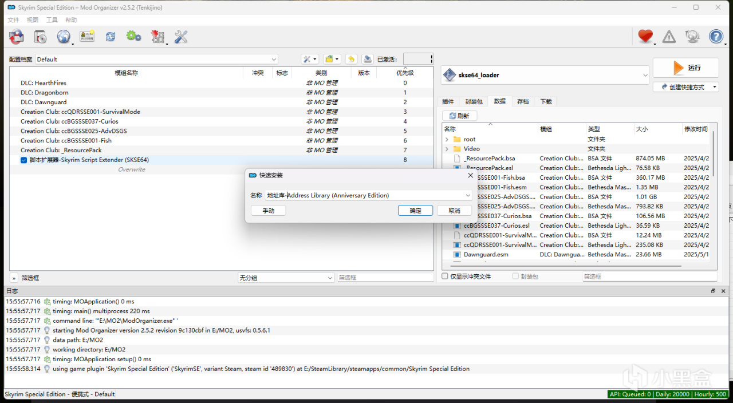Select the Overwrite row in mod list
Viewport: 733px width, 403px height.
click(222, 169)
